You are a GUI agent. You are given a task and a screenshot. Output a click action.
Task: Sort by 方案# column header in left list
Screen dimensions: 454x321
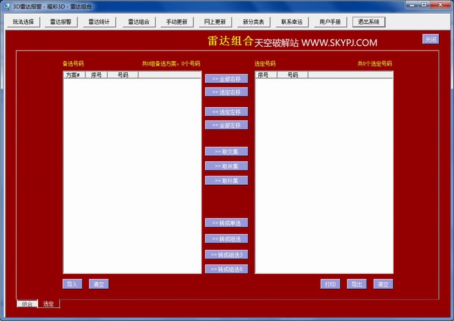(x=74, y=75)
